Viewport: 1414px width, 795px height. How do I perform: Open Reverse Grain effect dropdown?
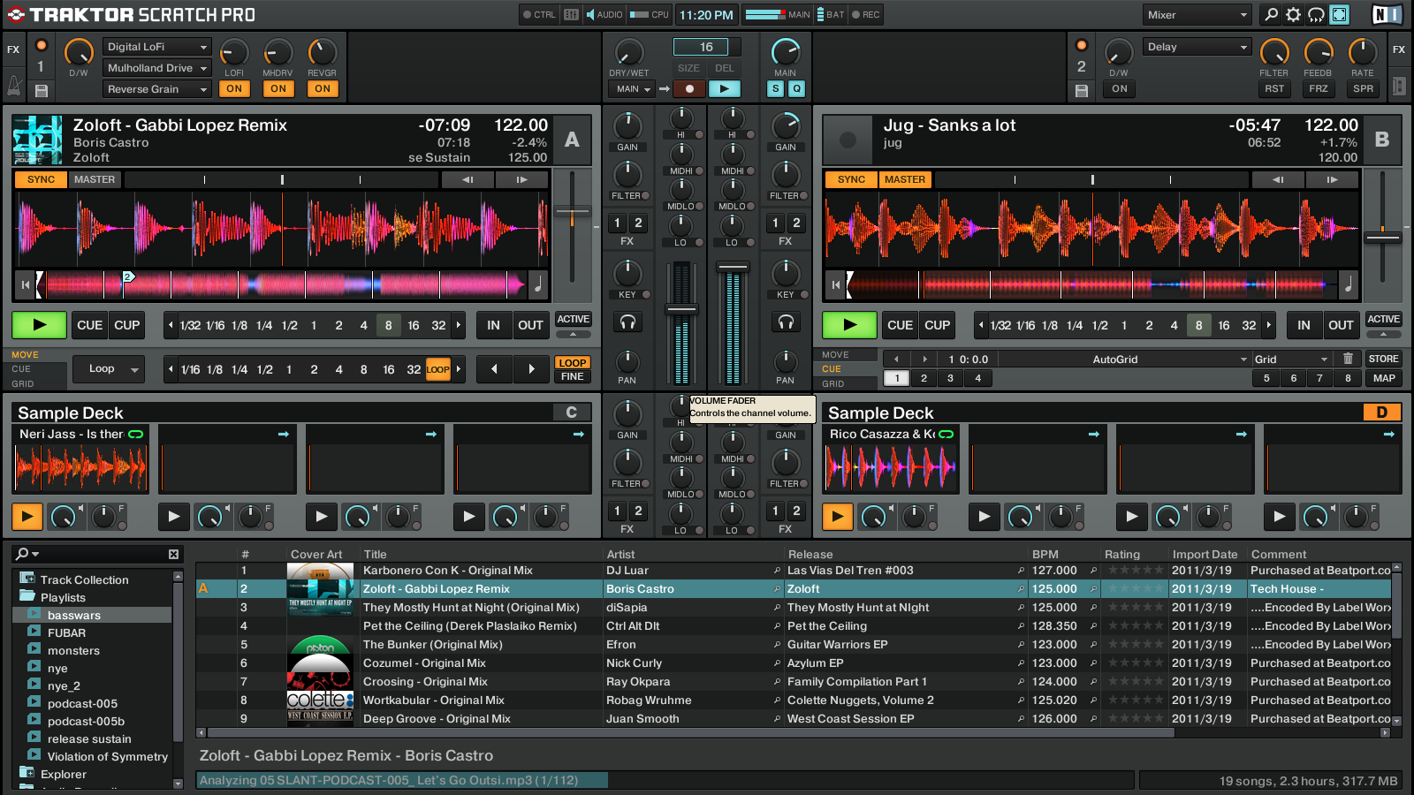[x=157, y=89]
